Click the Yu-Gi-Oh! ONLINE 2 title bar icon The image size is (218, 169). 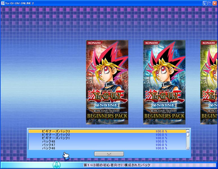pyautogui.click(x=3, y=3)
